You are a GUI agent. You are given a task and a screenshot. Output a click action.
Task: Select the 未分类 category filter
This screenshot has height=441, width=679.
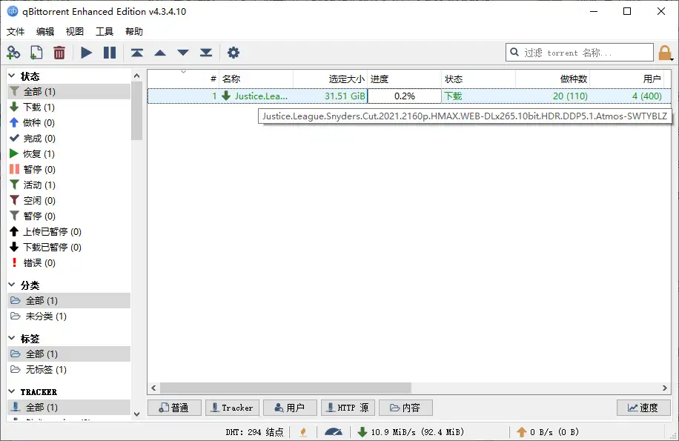[x=40, y=316]
